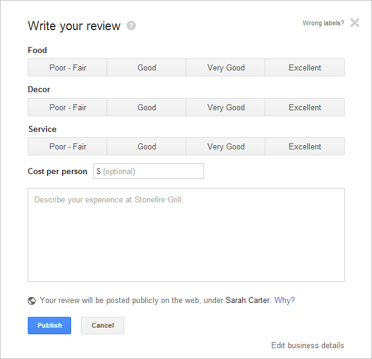Rate Service as Very Good
Screen dimensions: 372x359
pyautogui.click(x=225, y=146)
